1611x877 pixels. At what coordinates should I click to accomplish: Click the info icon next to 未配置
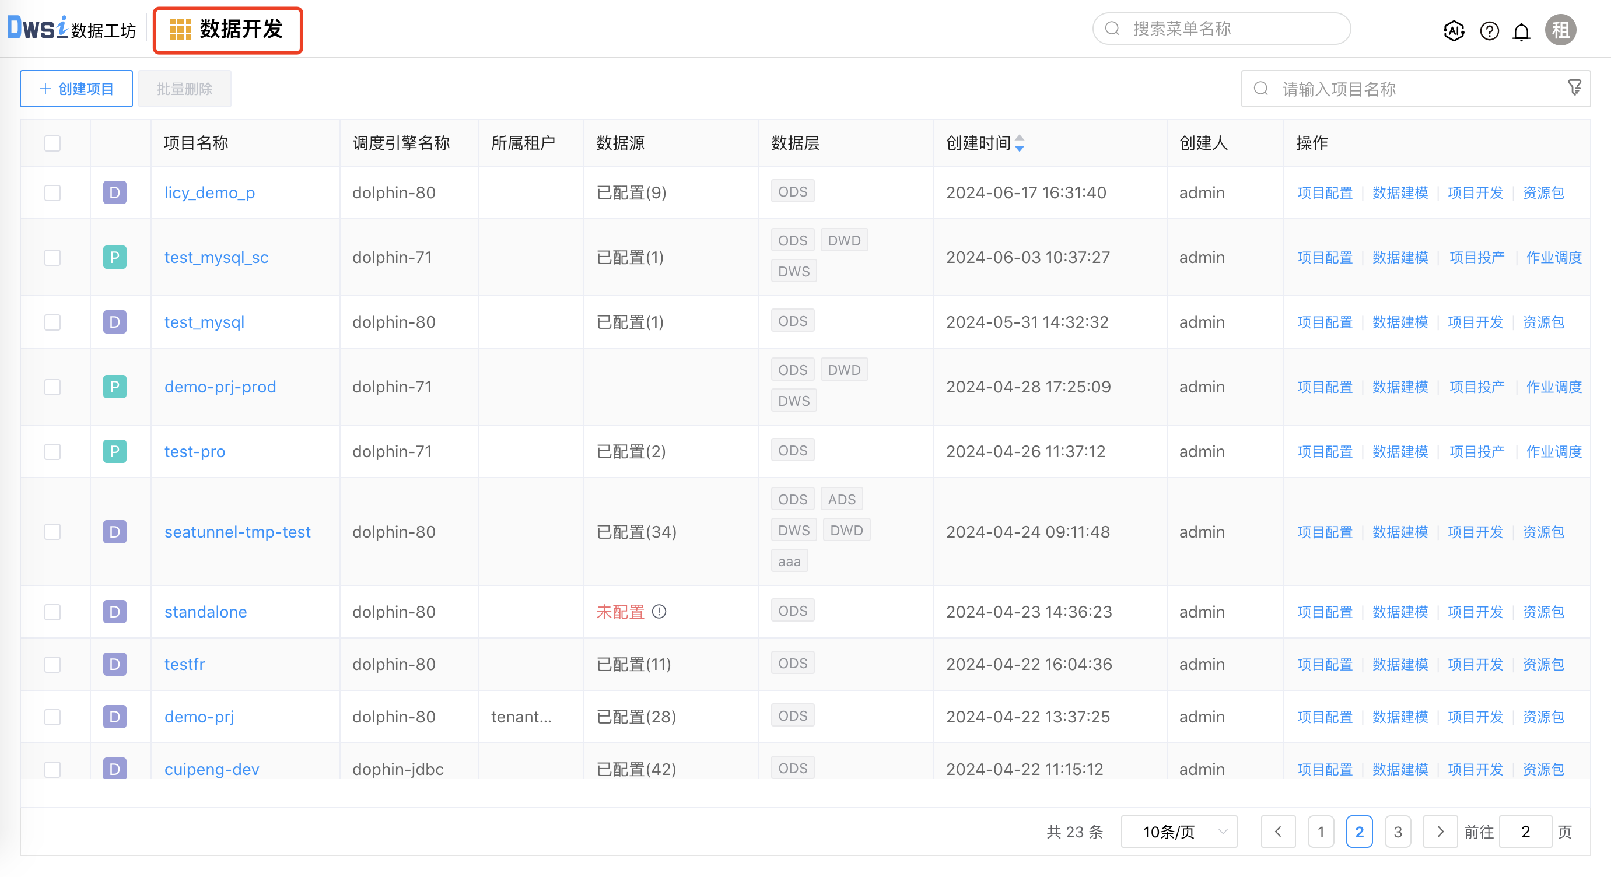click(x=659, y=611)
